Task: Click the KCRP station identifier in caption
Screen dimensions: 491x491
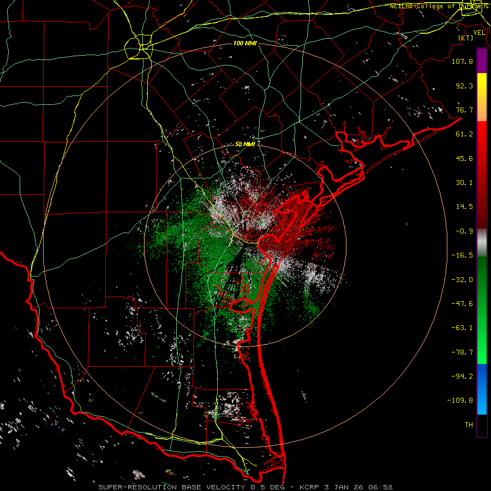Action: [310, 487]
